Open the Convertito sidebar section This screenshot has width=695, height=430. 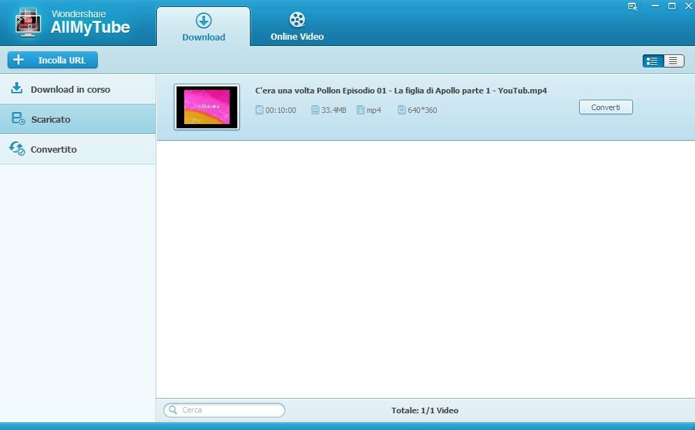(78, 149)
